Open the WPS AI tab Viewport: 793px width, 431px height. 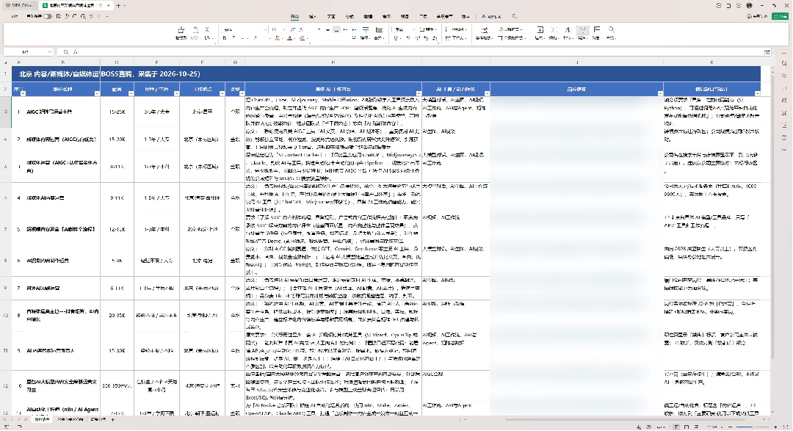[491, 16]
